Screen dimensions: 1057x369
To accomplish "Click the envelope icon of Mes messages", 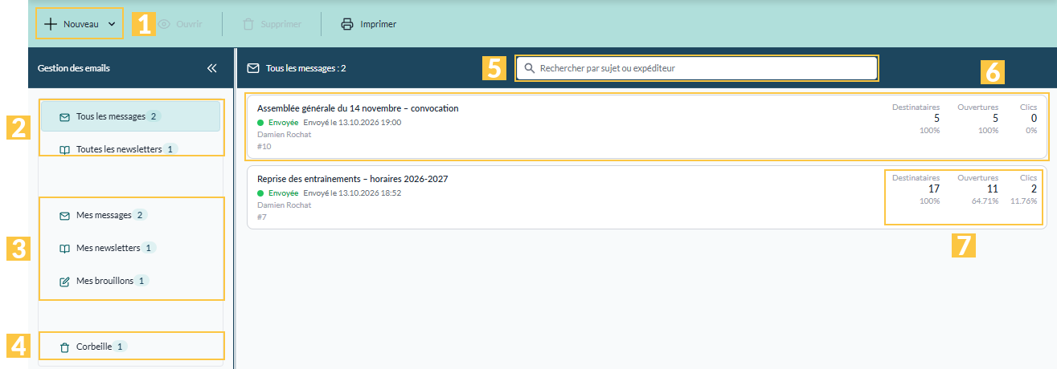I will pyautogui.click(x=64, y=216).
